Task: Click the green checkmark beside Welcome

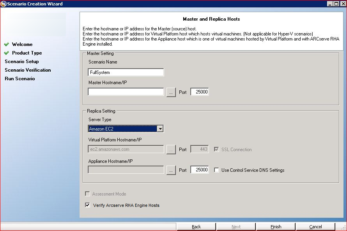Action: pos(7,44)
